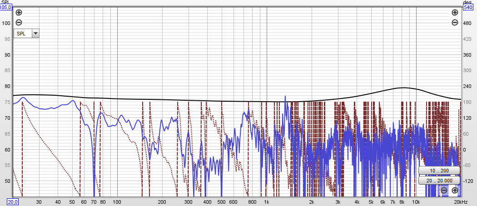Image resolution: width=477 pixels, height=206 pixels.
Task: Click the 10k frequency axis label
Action: [416, 202]
